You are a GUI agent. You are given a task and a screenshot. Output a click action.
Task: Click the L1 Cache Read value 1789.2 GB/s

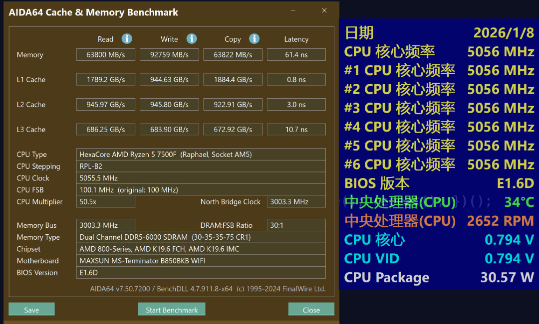click(105, 80)
